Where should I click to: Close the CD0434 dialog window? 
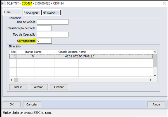point(164,4)
